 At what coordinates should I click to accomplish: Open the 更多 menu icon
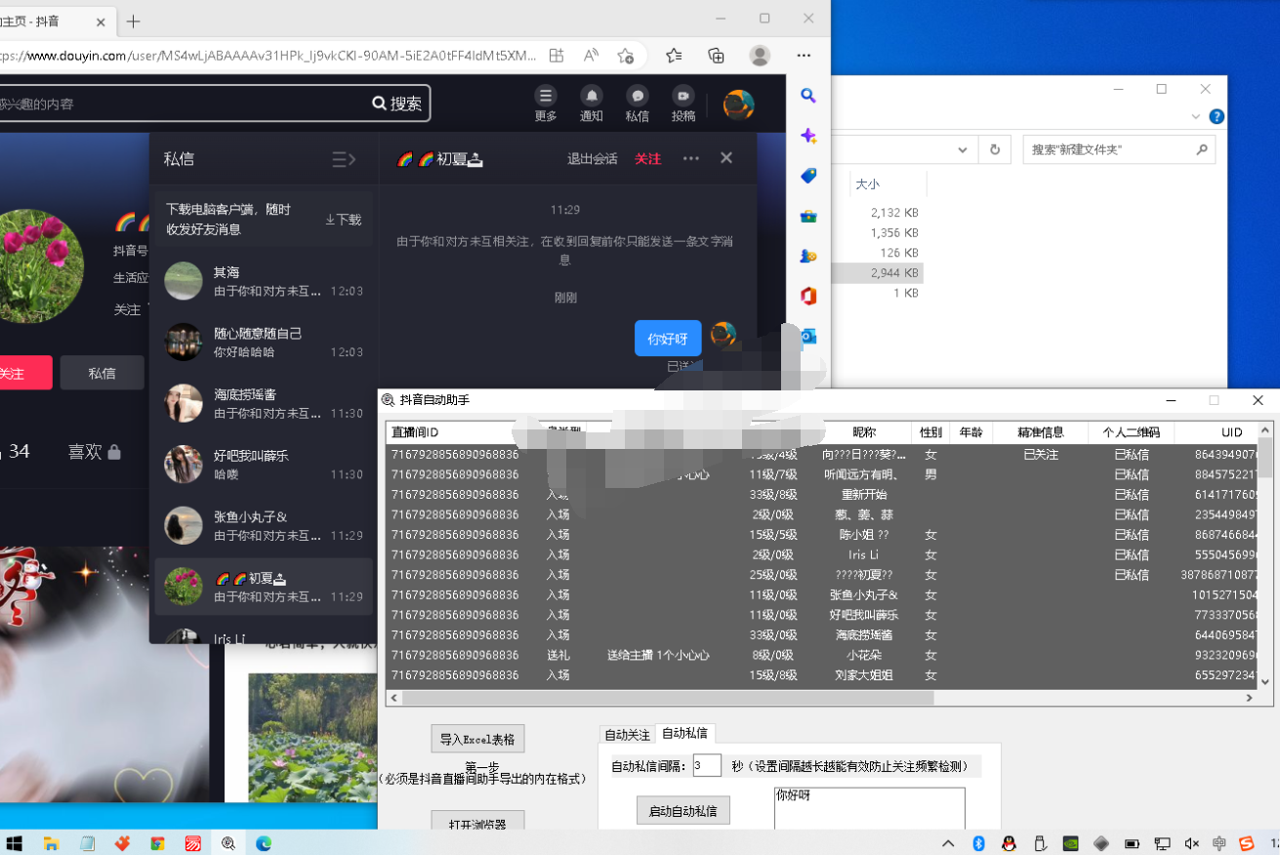pyautogui.click(x=546, y=97)
